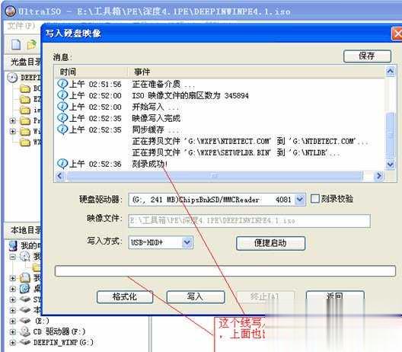Image resolution: width=402 pixels, height=352 pixels.
Task: Click the message list scroll up arrow
Action: (x=391, y=71)
